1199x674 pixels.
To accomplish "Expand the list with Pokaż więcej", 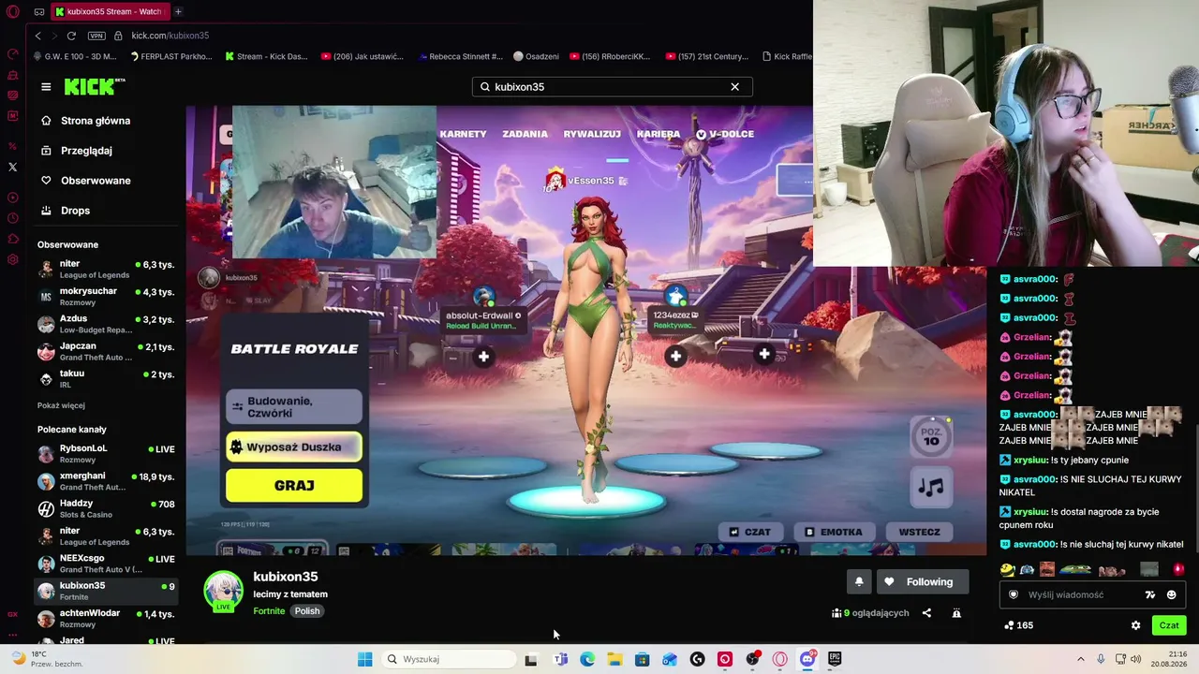I will [61, 405].
